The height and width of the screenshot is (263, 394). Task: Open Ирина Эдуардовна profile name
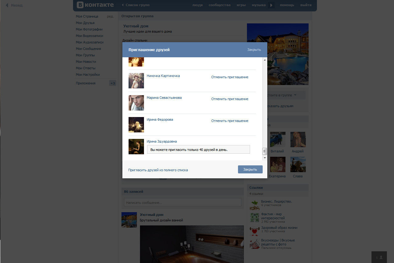click(162, 141)
